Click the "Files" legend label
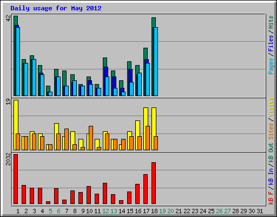 [x=271, y=43]
